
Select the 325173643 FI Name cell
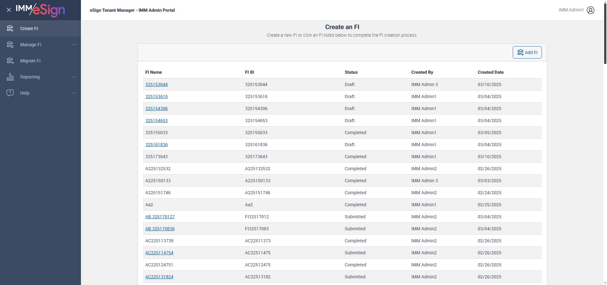tap(156, 157)
